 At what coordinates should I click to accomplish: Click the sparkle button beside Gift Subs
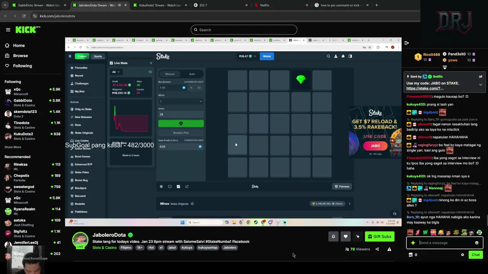point(358,236)
